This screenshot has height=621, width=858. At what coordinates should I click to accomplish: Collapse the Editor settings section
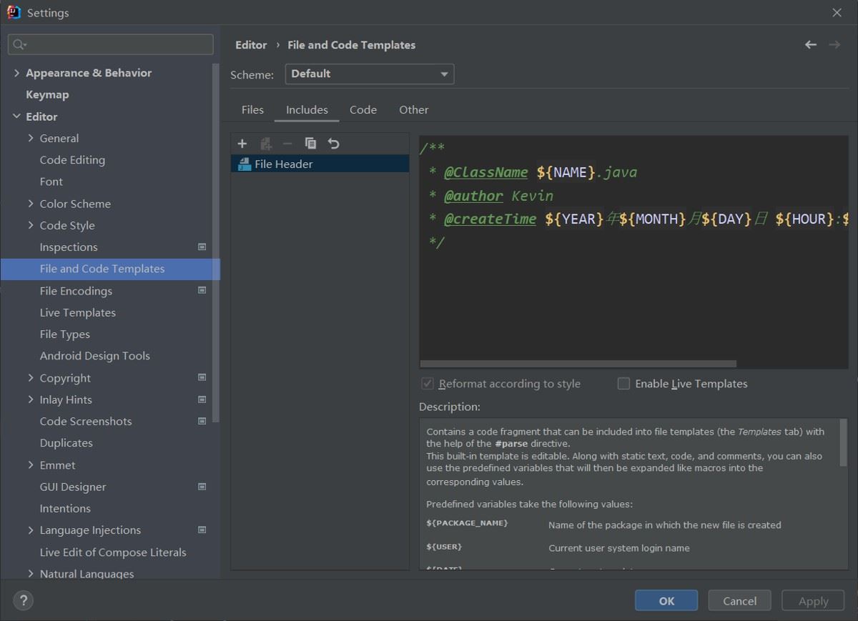click(x=16, y=116)
